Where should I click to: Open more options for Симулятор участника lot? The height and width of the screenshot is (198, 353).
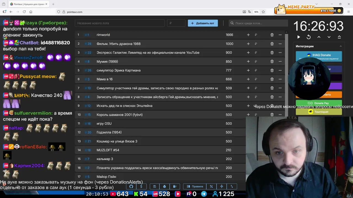280,88
